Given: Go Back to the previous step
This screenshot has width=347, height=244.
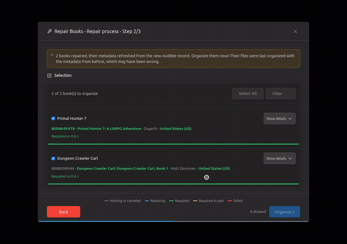Looking at the screenshot, I should (64, 212).
